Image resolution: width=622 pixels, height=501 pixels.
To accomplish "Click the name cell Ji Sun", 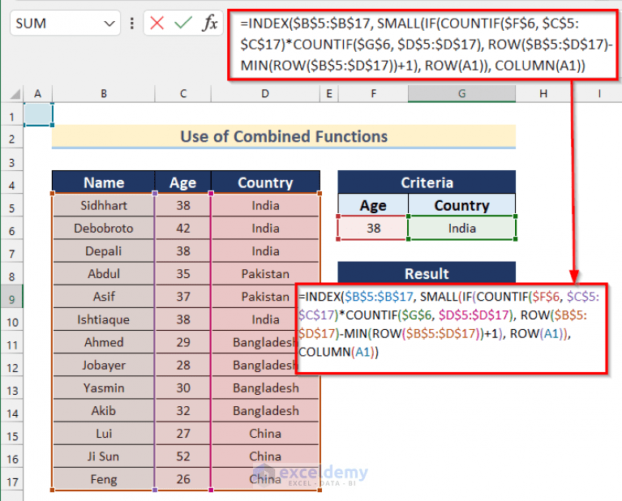I will [104, 456].
